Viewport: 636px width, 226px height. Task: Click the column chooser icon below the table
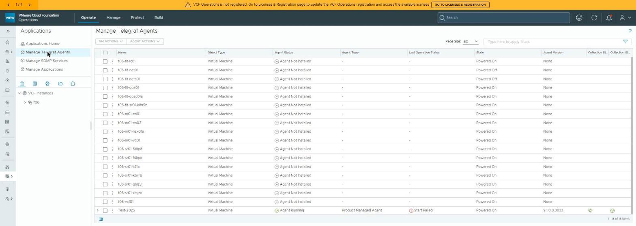[x=101, y=219]
